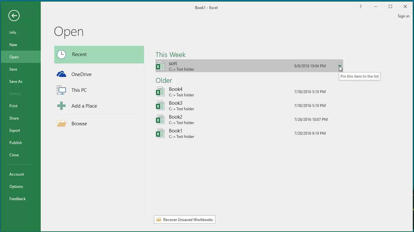Image resolution: width=414 pixels, height=232 pixels.
Task: Click the folder icon on Recover Unsaved Workbooks
Action: point(158,219)
